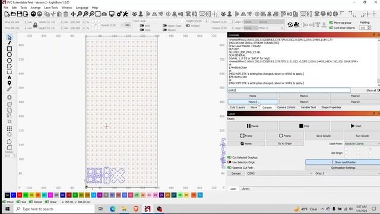Switch to the Cuts / Layers tab
The width and height of the screenshot is (380, 214).
tap(237, 107)
